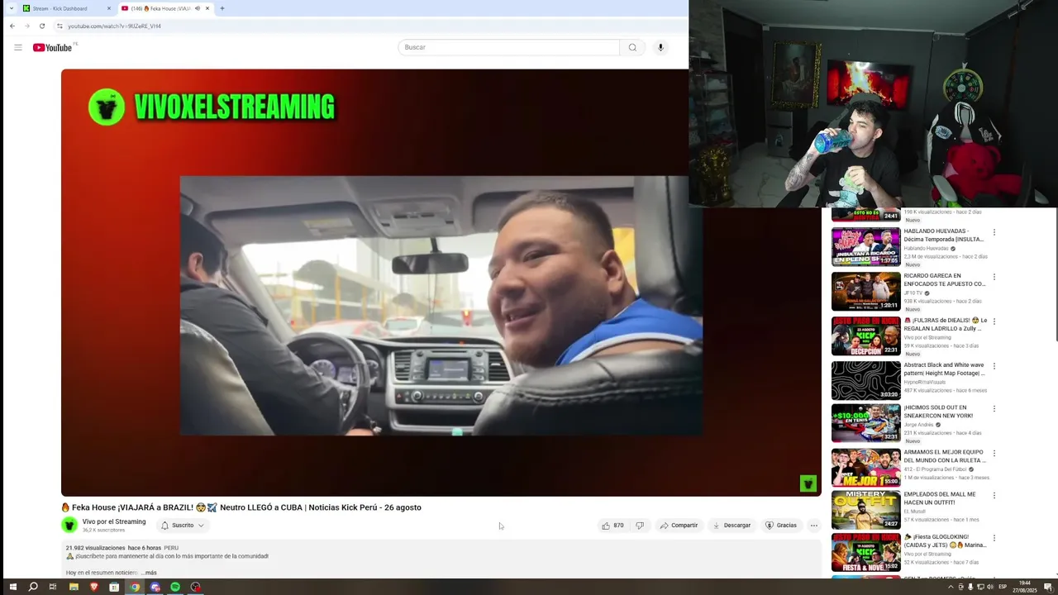Like the video (870 likes)
1058x595 pixels.
pos(612,526)
